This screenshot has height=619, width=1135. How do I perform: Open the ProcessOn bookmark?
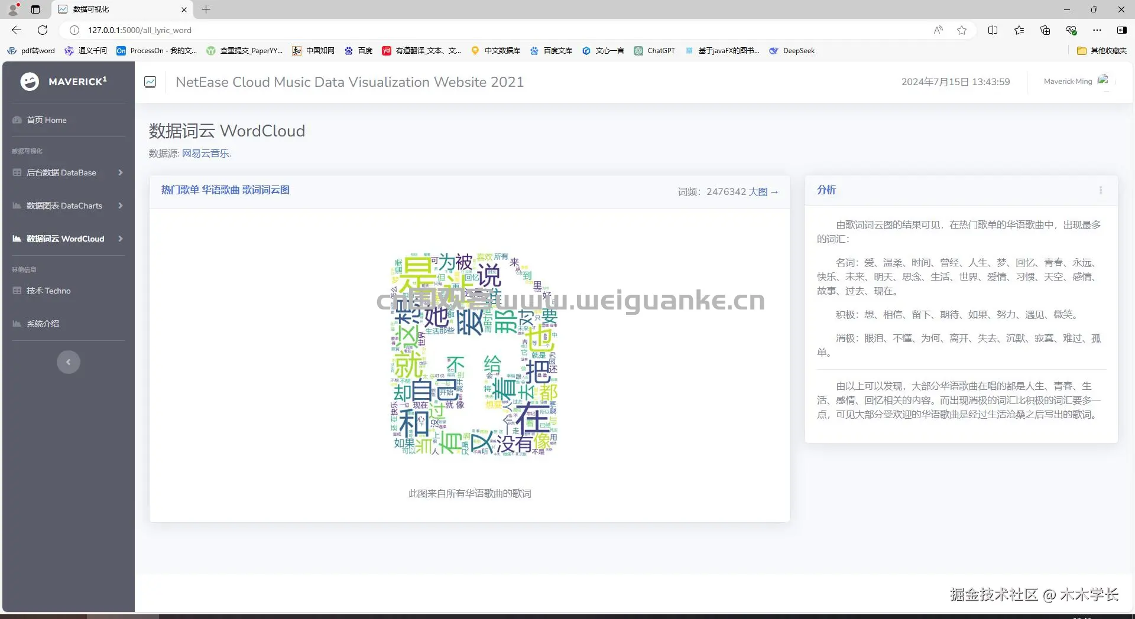pos(157,51)
